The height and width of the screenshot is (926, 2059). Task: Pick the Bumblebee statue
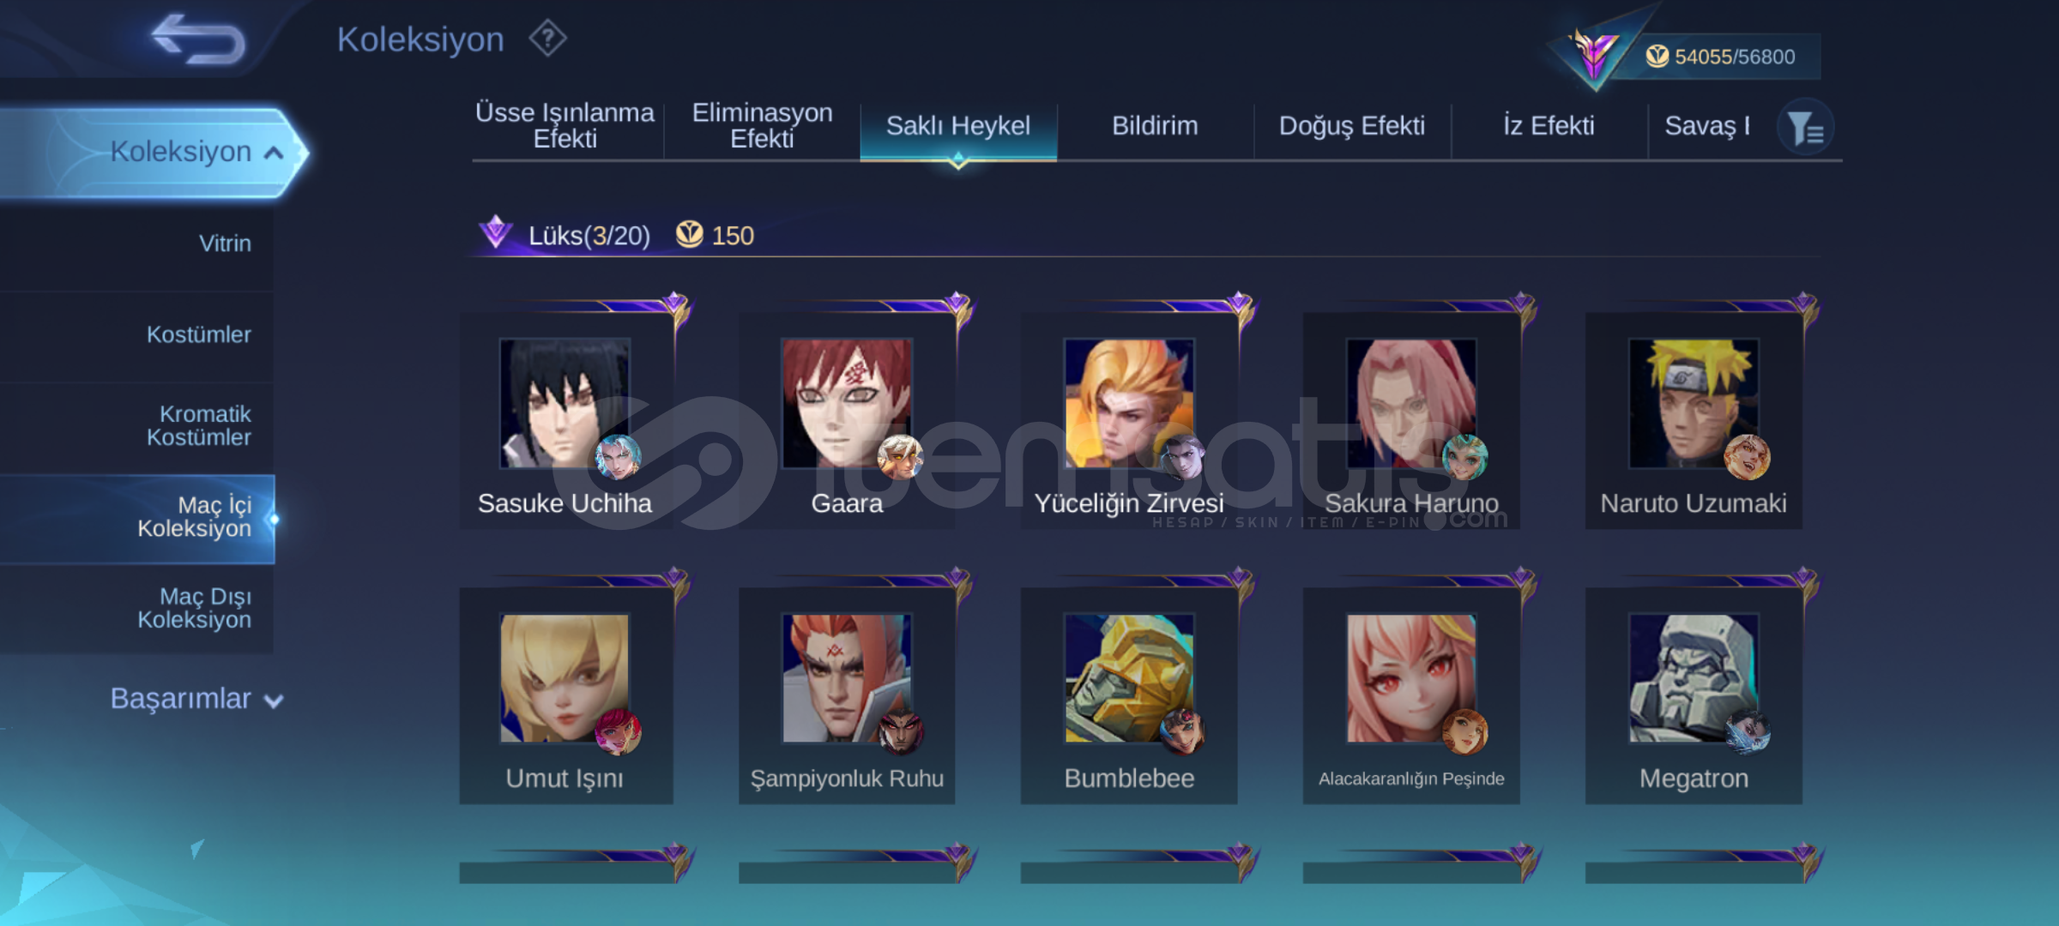[x=1129, y=695]
